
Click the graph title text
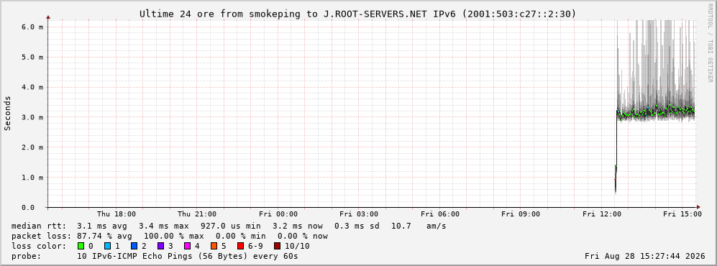point(358,14)
